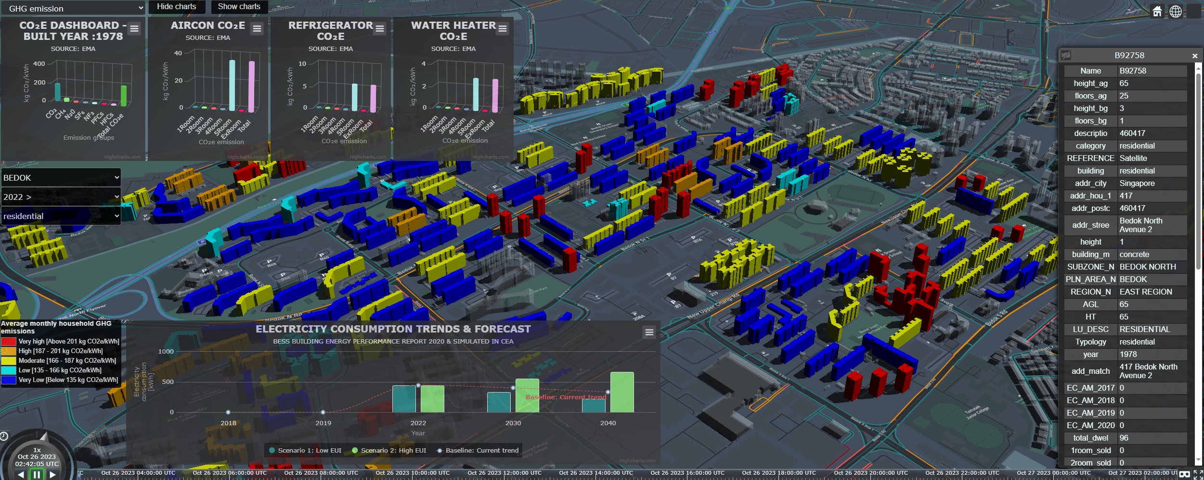Click the red Very high legend swatch

[x=9, y=341]
